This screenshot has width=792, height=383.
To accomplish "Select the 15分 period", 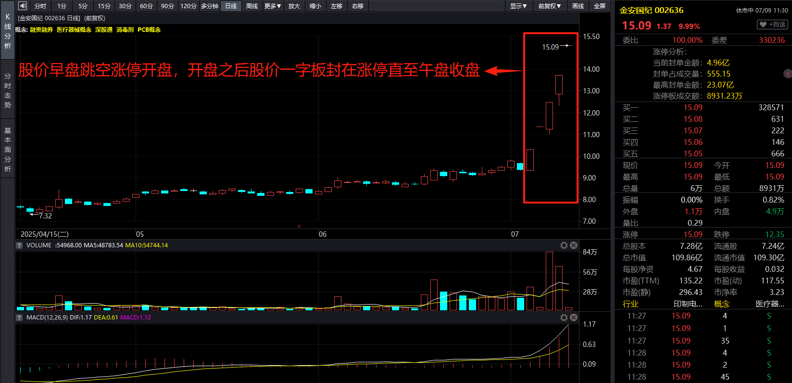I will [104, 6].
